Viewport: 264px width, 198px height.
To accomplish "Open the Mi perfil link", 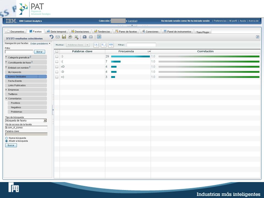I will [233, 21].
